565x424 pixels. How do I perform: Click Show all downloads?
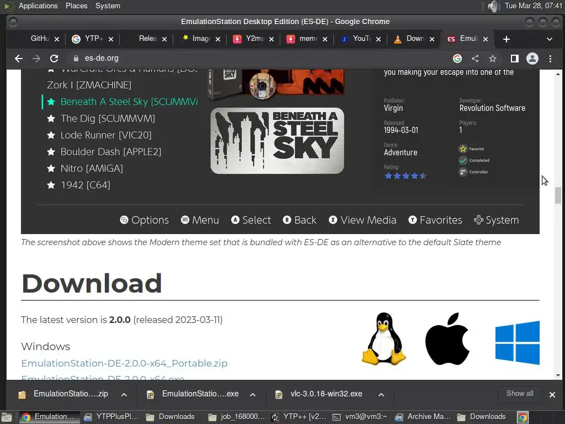tap(520, 394)
